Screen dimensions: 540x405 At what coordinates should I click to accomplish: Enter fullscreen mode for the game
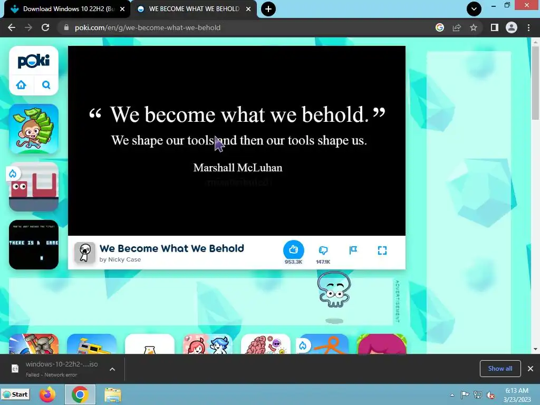tap(382, 250)
